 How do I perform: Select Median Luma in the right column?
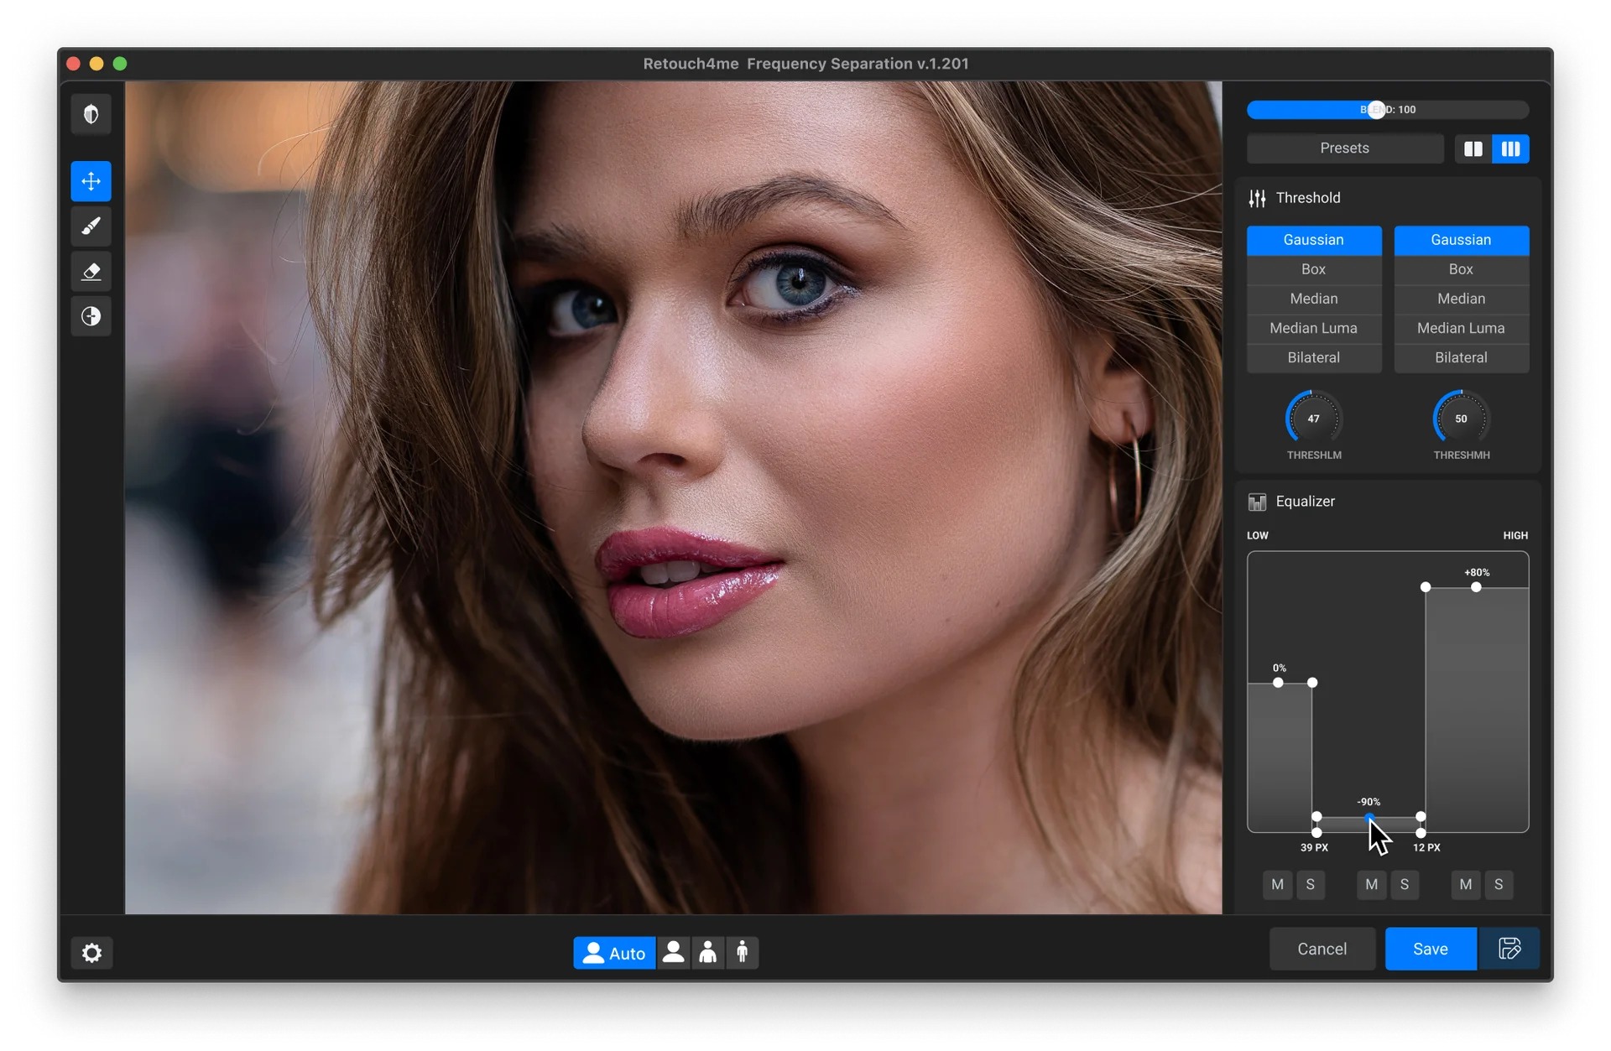[1461, 328]
